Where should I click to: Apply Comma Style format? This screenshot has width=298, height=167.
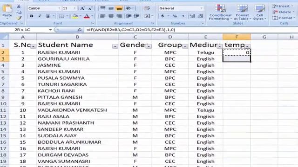(183, 16)
